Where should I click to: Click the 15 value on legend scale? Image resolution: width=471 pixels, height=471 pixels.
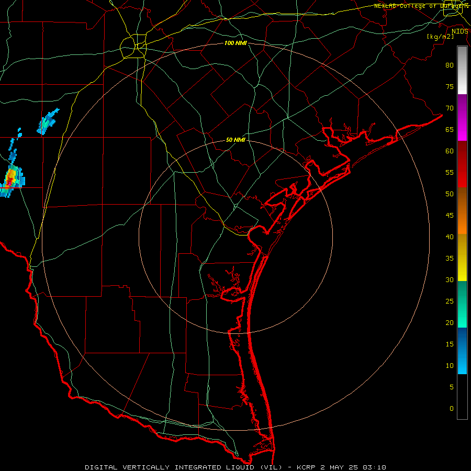click(x=450, y=344)
